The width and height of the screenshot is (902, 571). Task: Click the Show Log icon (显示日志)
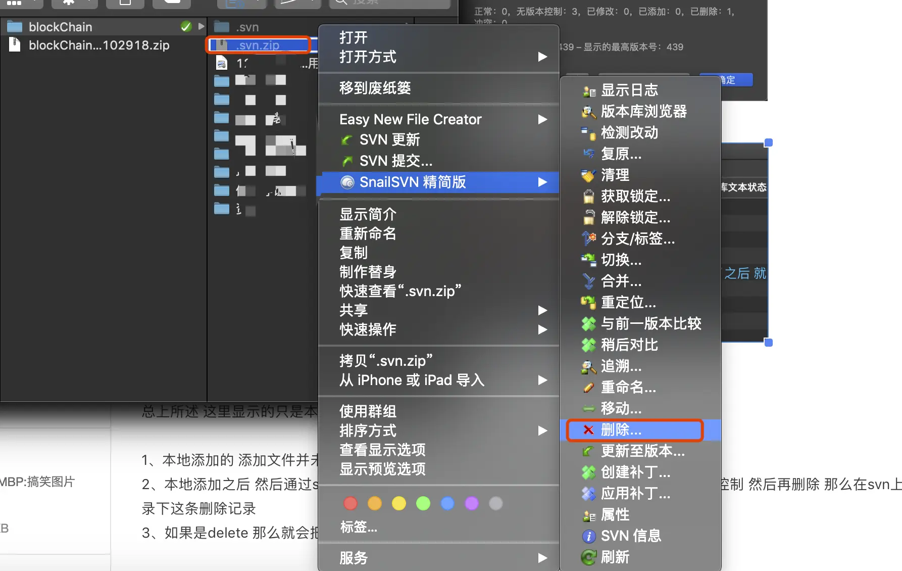[588, 91]
